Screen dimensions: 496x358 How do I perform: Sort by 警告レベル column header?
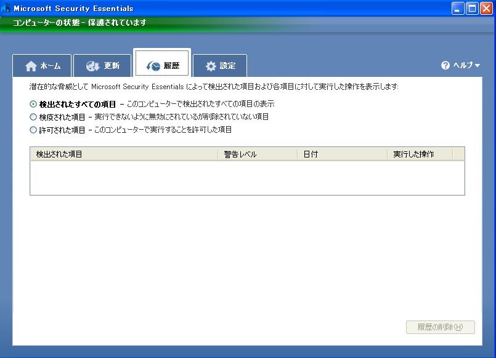(258, 154)
